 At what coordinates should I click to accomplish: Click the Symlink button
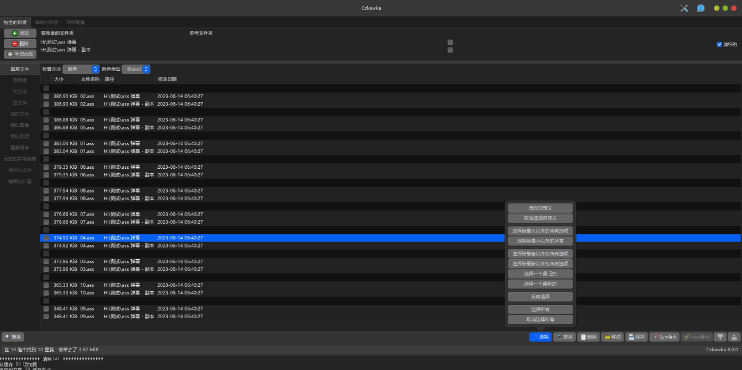pyautogui.click(x=664, y=337)
